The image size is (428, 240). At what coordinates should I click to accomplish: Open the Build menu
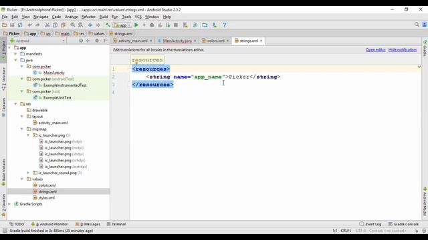104,17
